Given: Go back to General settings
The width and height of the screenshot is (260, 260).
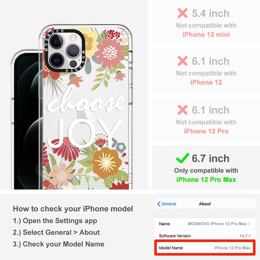Looking at the screenshot, I should (x=167, y=204).
